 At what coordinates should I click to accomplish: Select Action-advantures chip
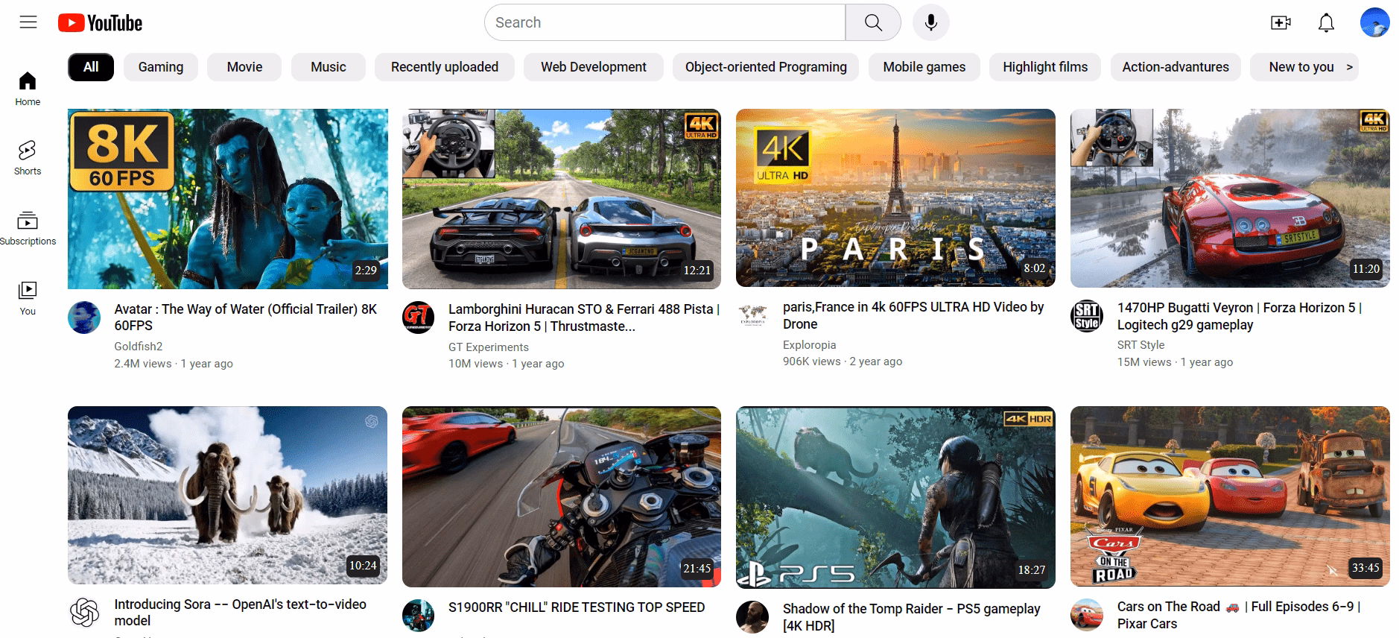pos(1176,67)
